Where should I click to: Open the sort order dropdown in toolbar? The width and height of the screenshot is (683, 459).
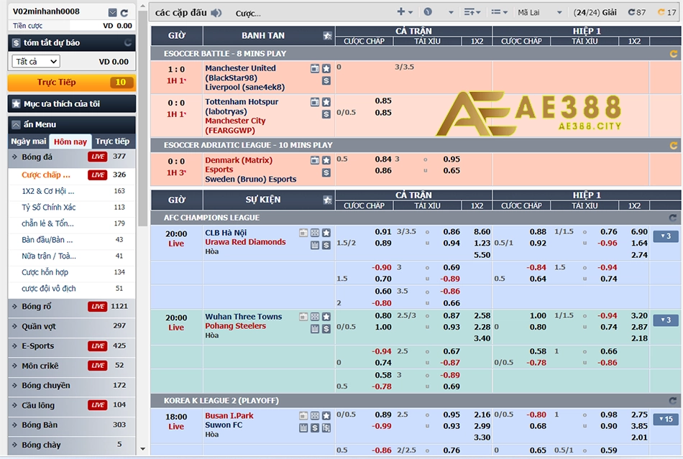pyautogui.click(x=472, y=12)
